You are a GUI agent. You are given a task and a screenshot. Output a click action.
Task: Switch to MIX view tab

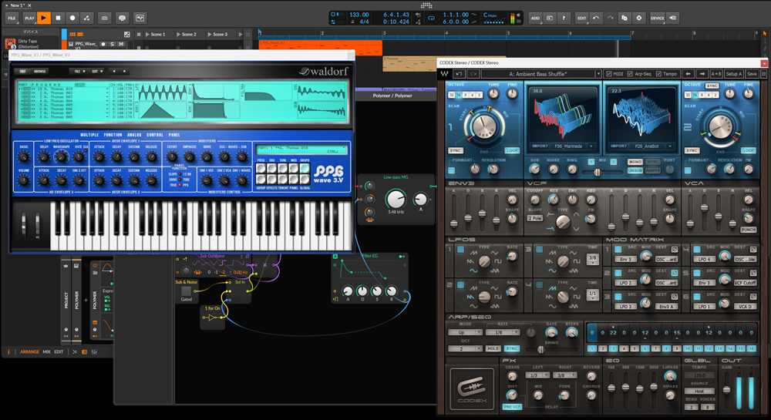coord(47,351)
